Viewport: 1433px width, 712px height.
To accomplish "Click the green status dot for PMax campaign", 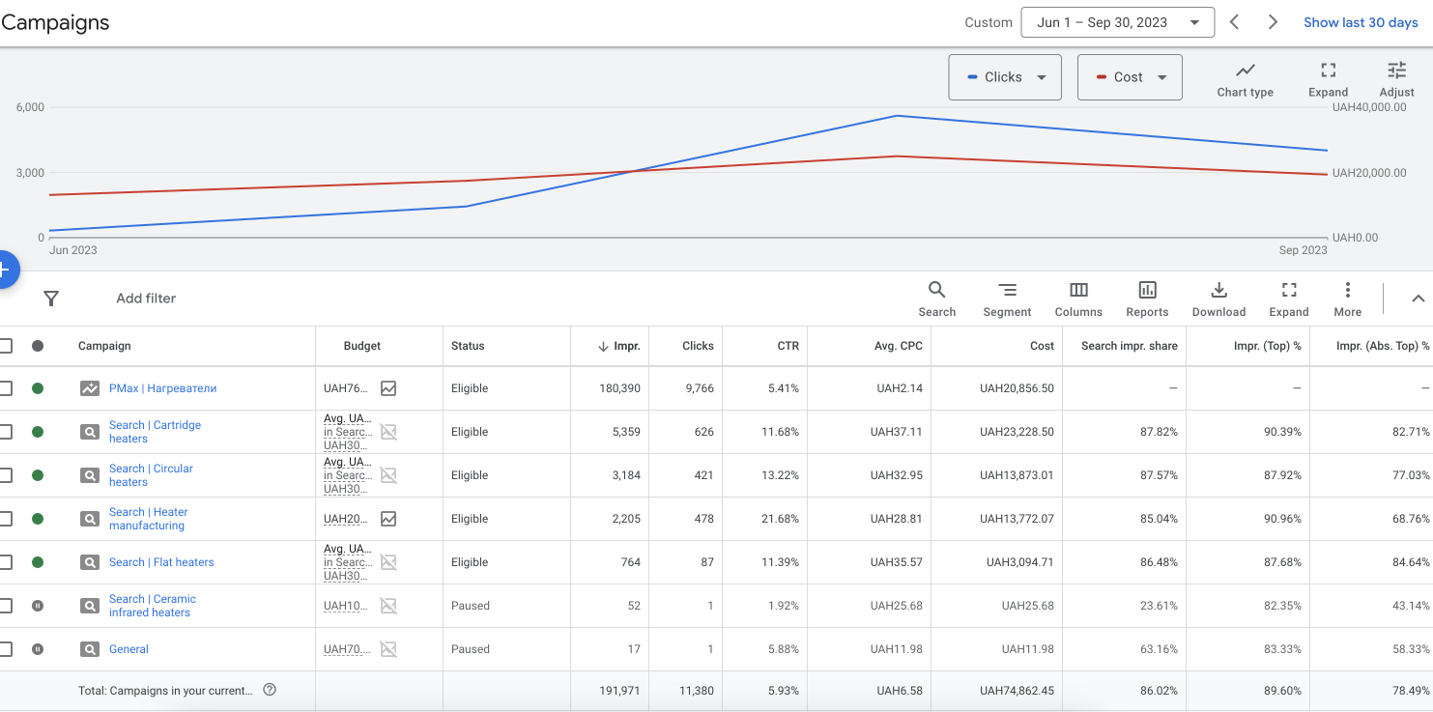I will pyautogui.click(x=38, y=388).
